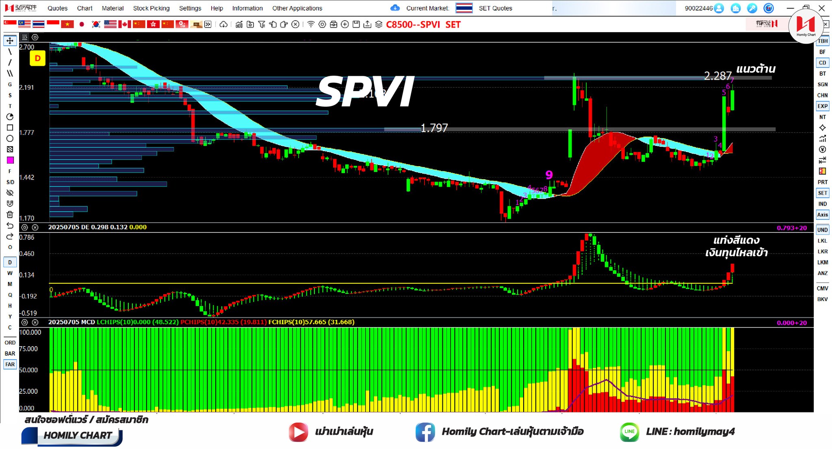Undo last drawing action
Image resolution: width=832 pixels, height=449 pixels.
tap(10, 226)
